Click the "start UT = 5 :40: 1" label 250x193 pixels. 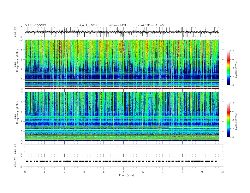click(x=152, y=25)
